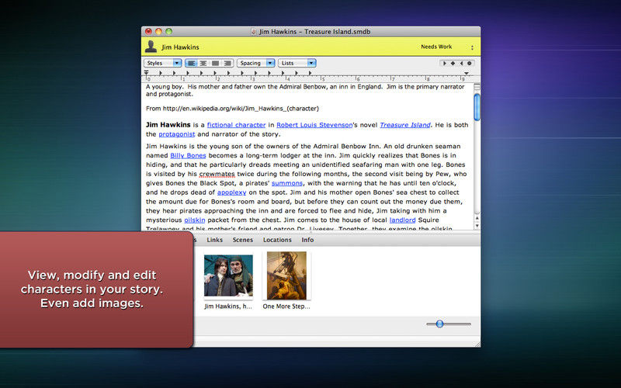Switch to the Scenes tab
This screenshot has height=388, width=621.
[x=243, y=240]
